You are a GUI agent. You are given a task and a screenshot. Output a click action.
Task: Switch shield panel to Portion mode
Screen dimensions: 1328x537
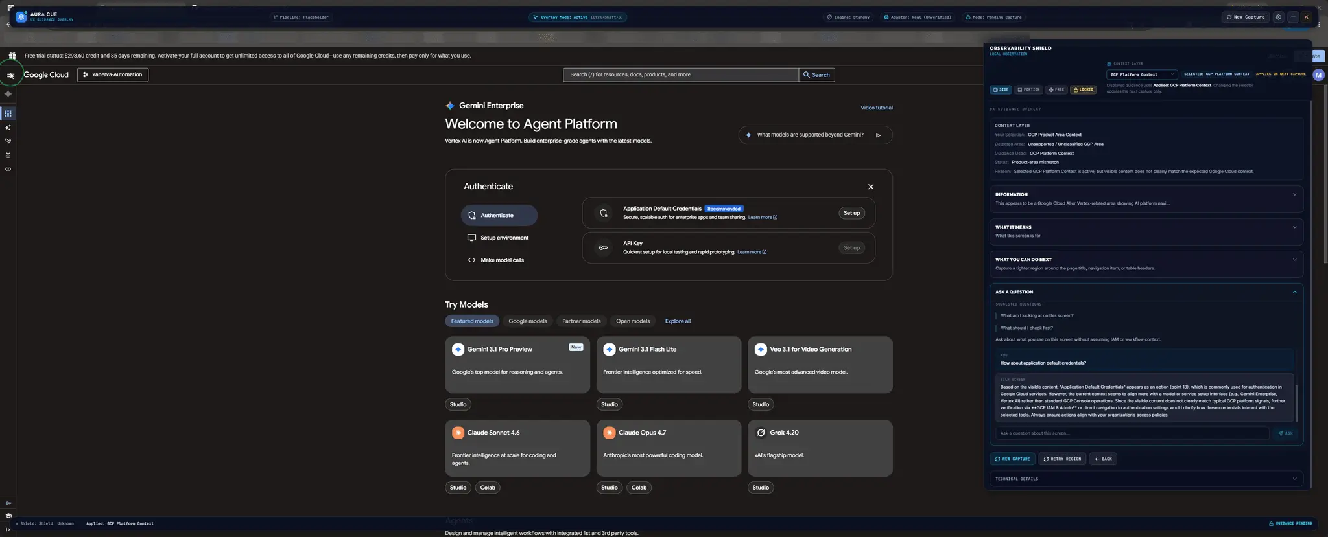pyautogui.click(x=1028, y=90)
